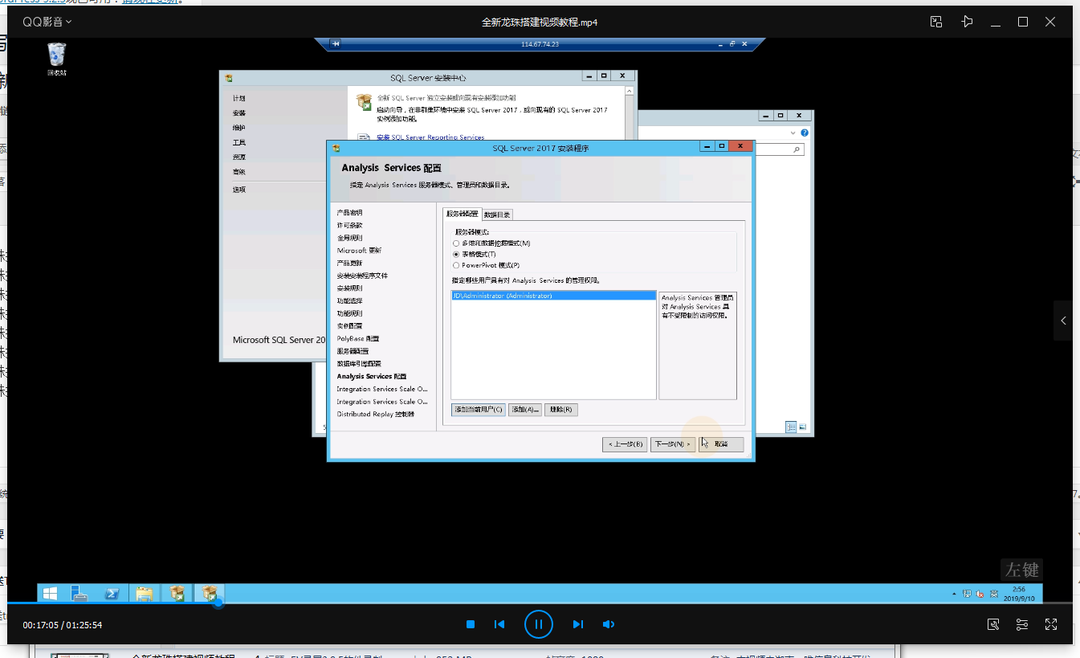Open the player toolbox icon
This screenshot has height=658, width=1080.
coord(993,624)
